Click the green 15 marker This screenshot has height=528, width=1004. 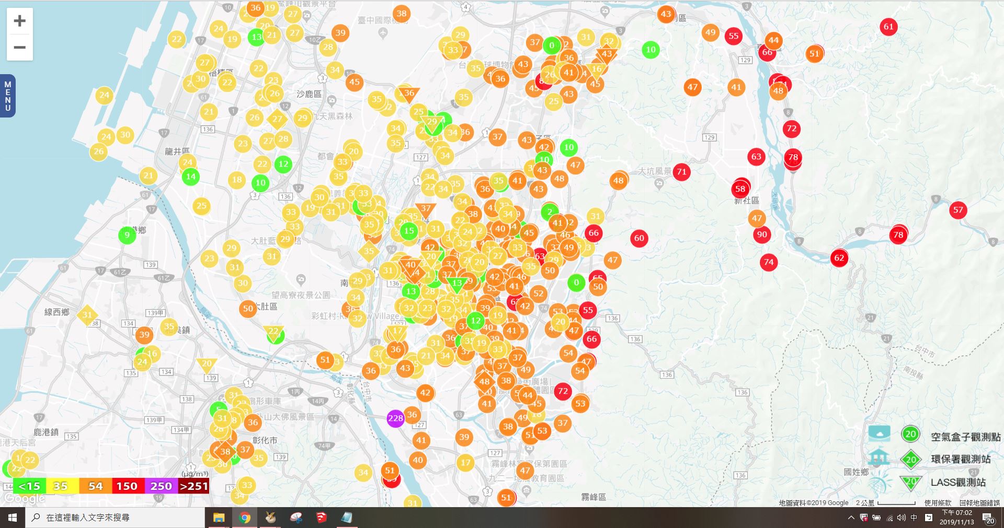point(409,230)
